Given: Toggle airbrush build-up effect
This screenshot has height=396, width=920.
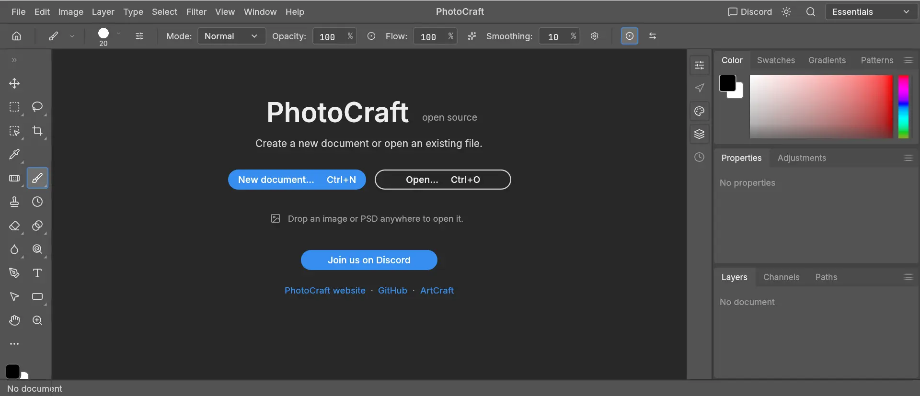Looking at the screenshot, I should [472, 36].
